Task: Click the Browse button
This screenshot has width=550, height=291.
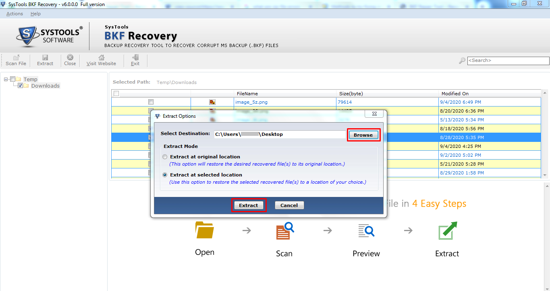Action: click(363, 135)
